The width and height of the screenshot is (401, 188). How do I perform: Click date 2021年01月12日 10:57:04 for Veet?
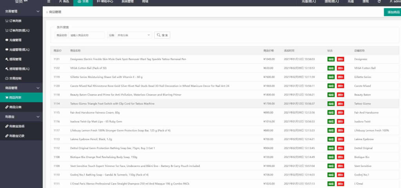point(299,166)
